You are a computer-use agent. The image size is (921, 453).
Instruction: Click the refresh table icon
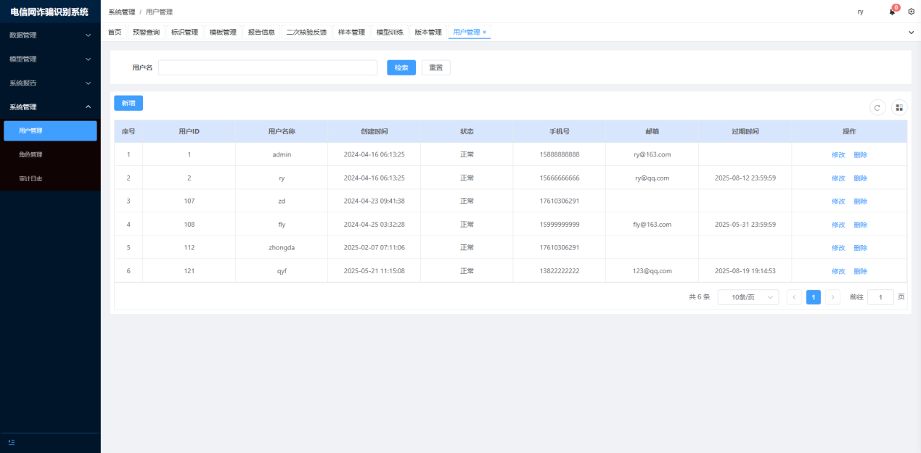(877, 107)
